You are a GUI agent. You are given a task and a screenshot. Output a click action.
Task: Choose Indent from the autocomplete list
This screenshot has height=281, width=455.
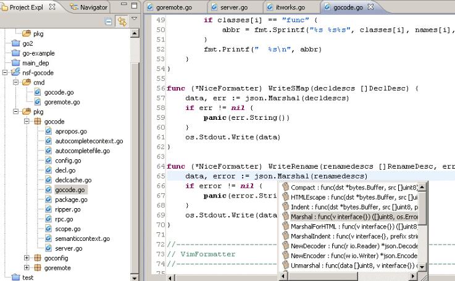click(349, 207)
